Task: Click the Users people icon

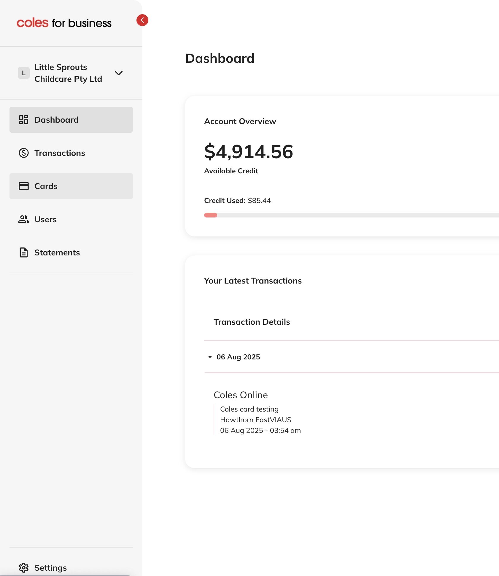Action: [x=24, y=219]
